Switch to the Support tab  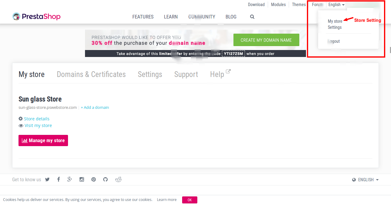click(x=186, y=74)
